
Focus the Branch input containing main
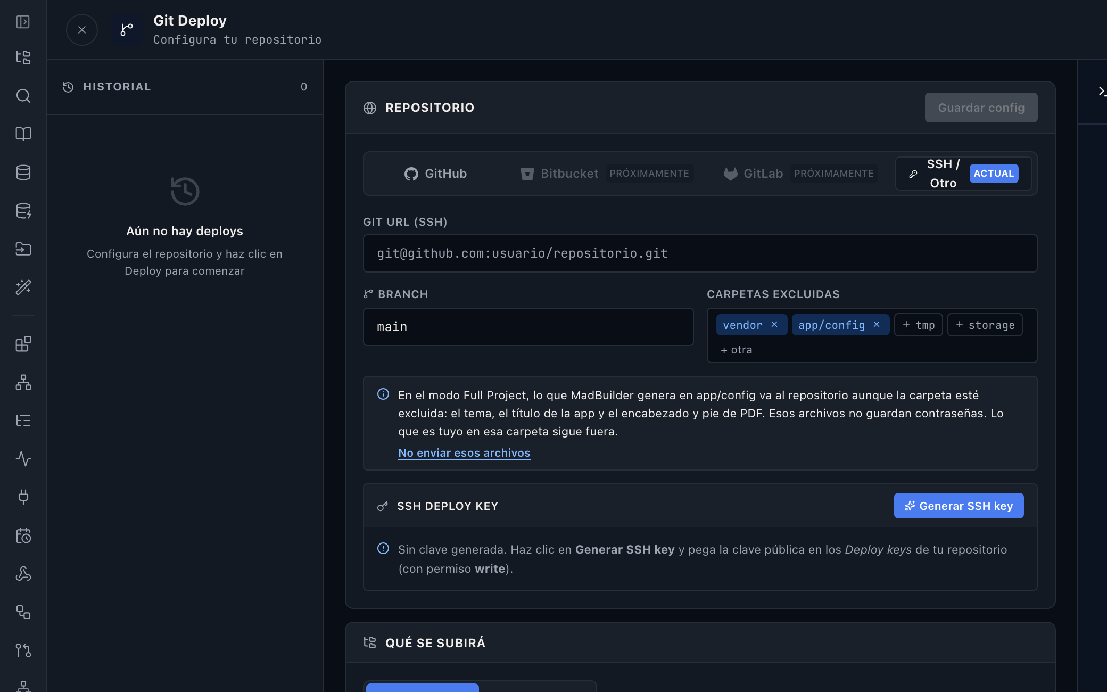pyautogui.click(x=528, y=327)
